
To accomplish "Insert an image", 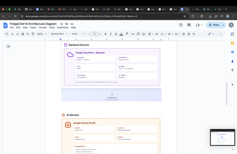I will click(143, 34).
